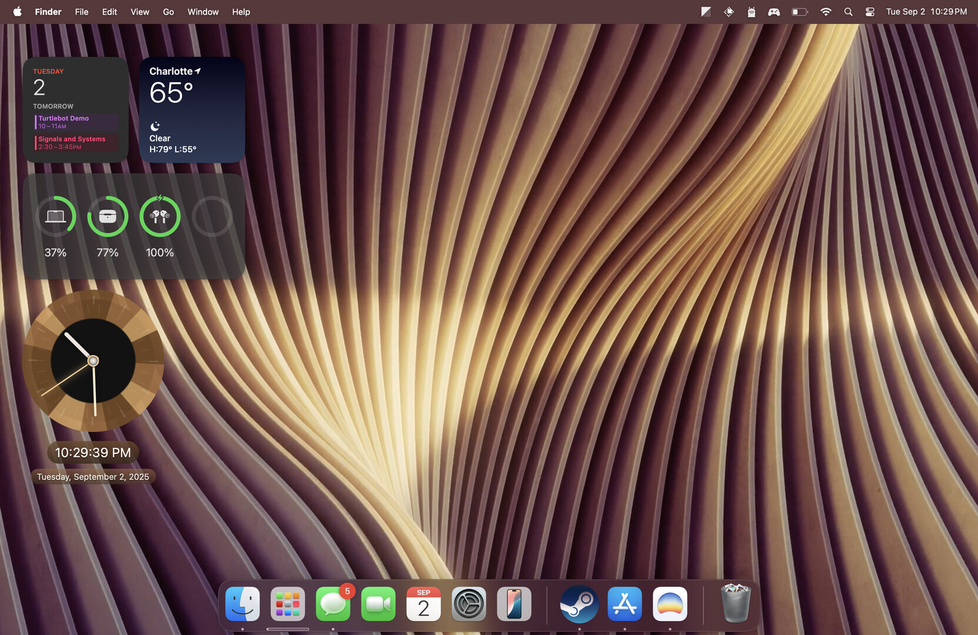Open the Trash
Viewport: 978px width, 635px height.
735,603
